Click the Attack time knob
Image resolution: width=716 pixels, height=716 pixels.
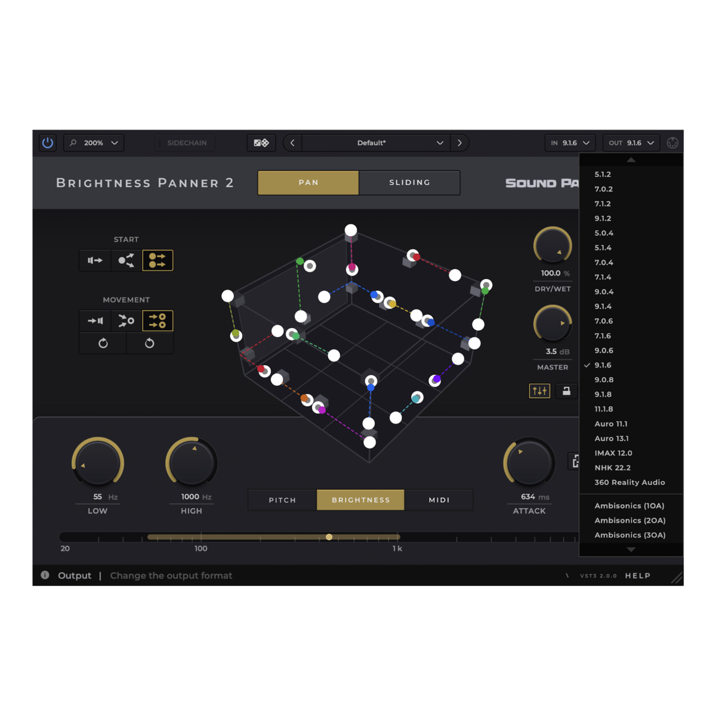[529, 463]
